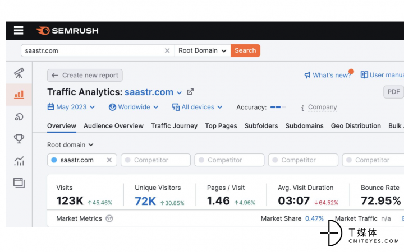
Task: Click the 4.96% Pages / Visit change indicator
Action: click(x=245, y=203)
